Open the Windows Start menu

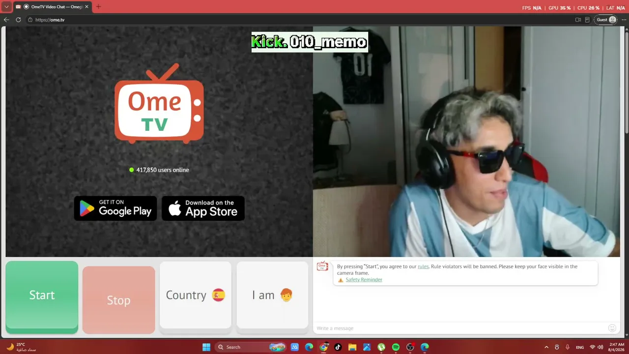click(x=206, y=347)
